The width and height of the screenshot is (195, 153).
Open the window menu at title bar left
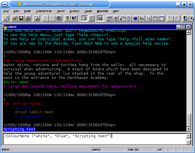[5, 5]
